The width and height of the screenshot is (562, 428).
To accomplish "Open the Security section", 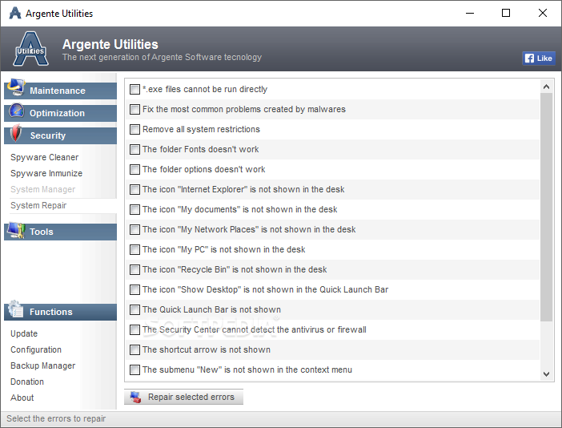I will click(x=60, y=135).
